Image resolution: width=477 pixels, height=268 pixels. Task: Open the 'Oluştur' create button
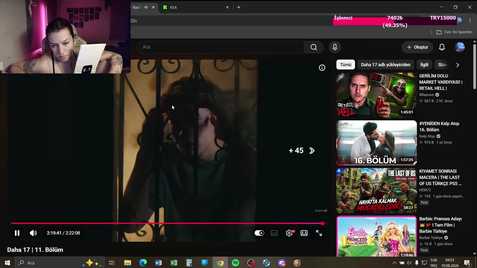(x=417, y=47)
